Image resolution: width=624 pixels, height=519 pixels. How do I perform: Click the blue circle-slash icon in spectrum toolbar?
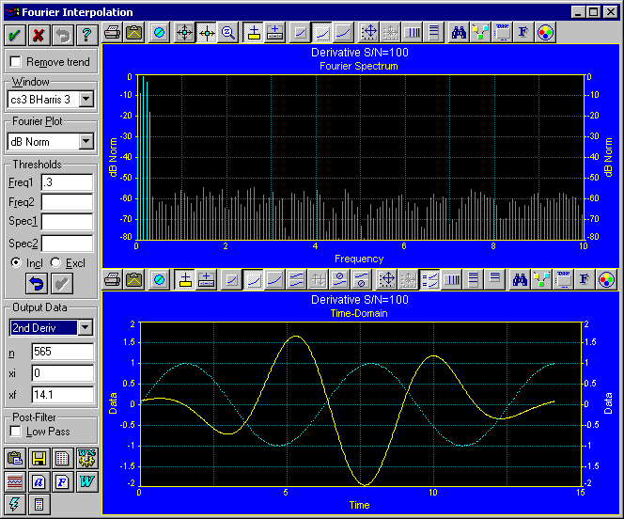[x=159, y=32]
